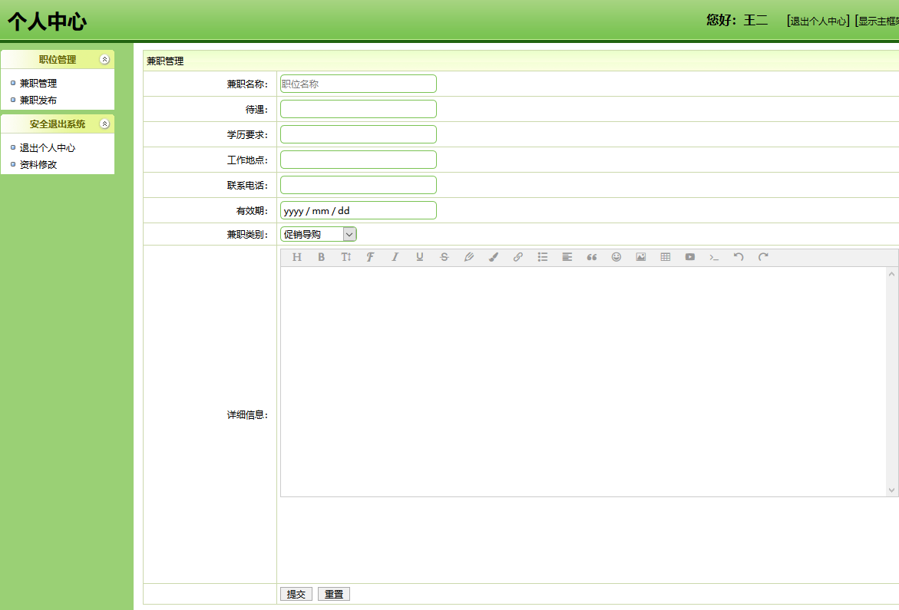Image resolution: width=899 pixels, height=610 pixels.
Task: Focus the 工作地点 input field
Action: (359, 160)
